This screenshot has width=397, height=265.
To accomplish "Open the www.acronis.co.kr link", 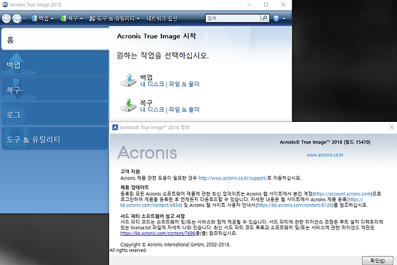I will [x=325, y=154].
